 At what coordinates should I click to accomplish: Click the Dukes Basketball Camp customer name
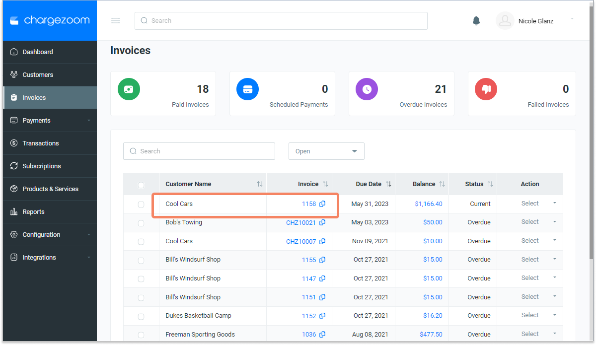click(199, 316)
